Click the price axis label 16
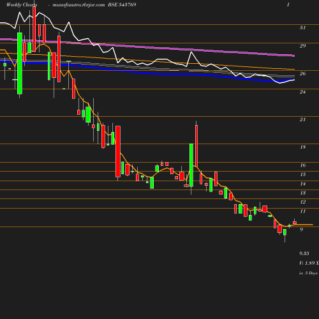 click(302, 165)
